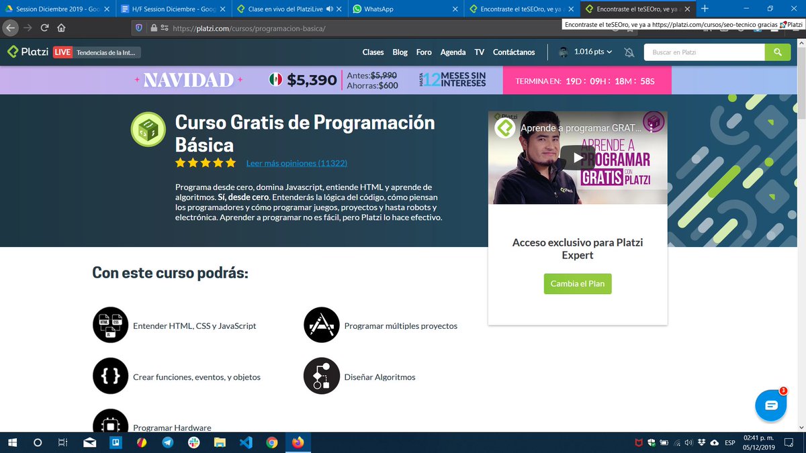Click the Diseñar Algoritmos flowchart icon
This screenshot has width=806, height=453.
pos(321,376)
